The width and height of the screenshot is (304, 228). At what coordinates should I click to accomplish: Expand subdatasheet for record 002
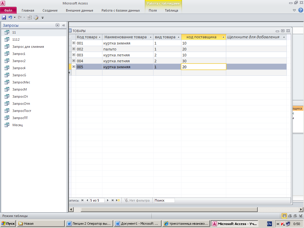pyautogui.click(x=74, y=49)
